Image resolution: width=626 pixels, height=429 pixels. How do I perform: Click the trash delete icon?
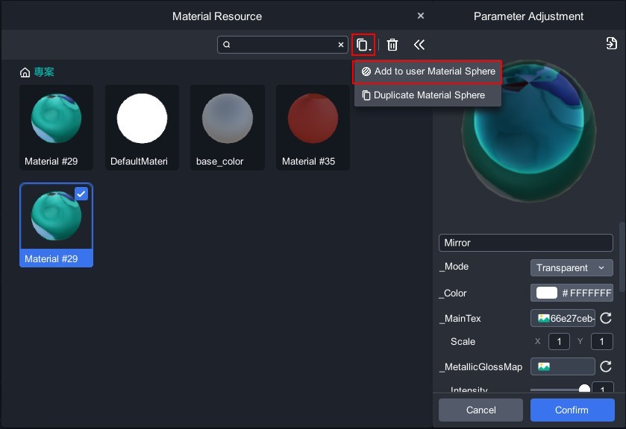click(x=392, y=45)
